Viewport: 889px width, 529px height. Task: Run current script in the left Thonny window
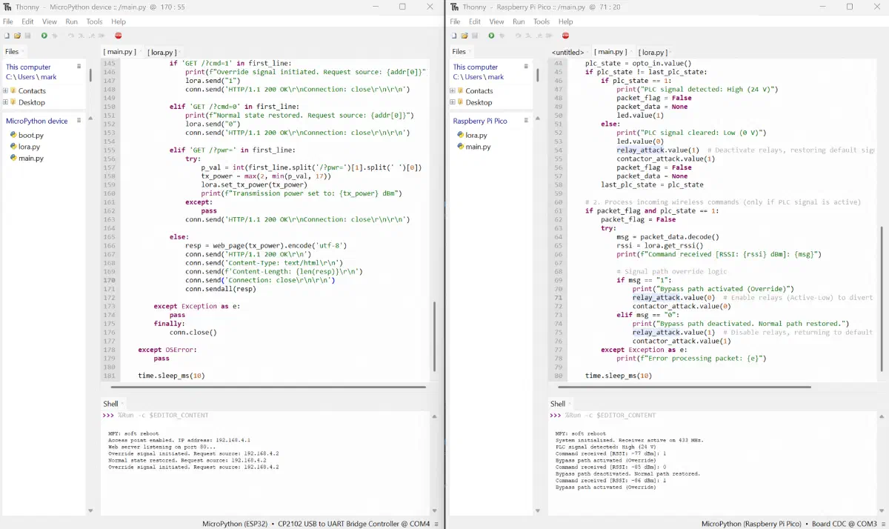pyautogui.click(x=44, y=36)
